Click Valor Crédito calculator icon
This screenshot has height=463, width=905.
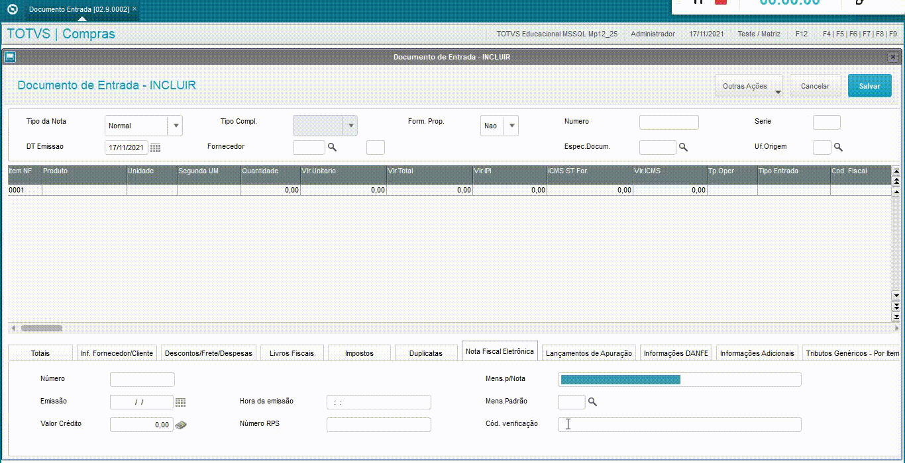point(181,425)
